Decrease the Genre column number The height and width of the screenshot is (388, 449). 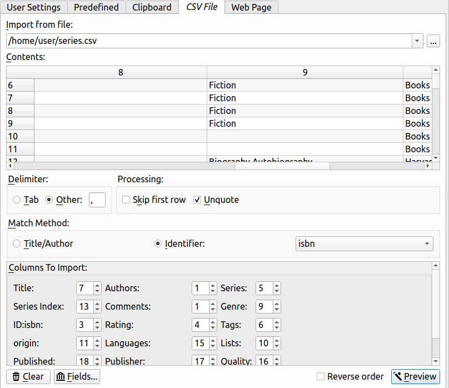tap(277, 310)
